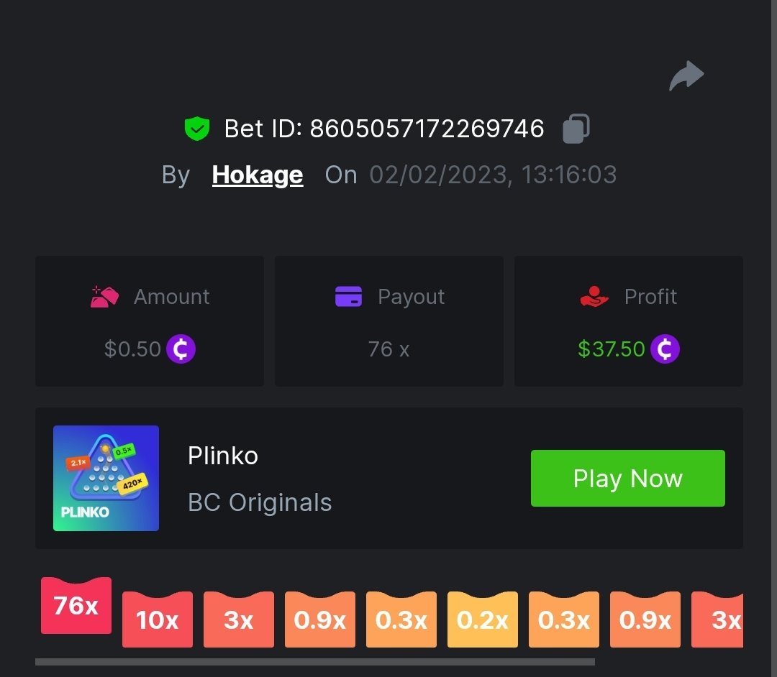Click the Bet ID number text
The height and width of the screenshot is (677, 777).
[427, 129]
